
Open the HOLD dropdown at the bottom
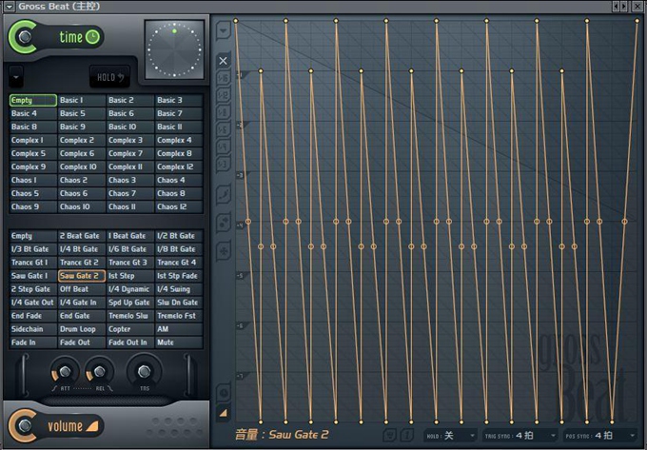451,436
